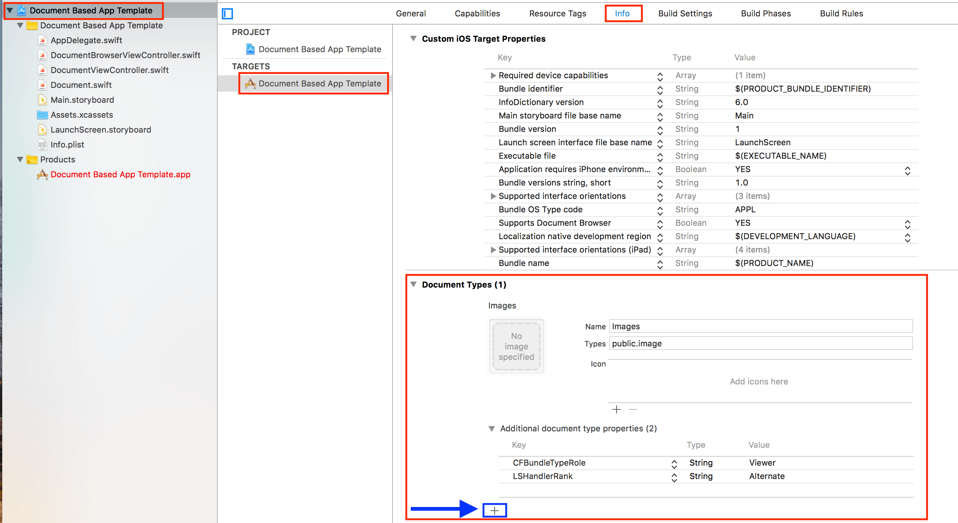Viewport: 958px width, 523px height.
Task: Collapse Document Types section
Action: pos(413,285)
